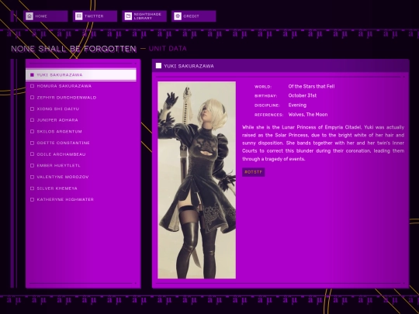
Task: Click the square marker beside Homura Sakurazawa
Action: click(x=32, y=86)
